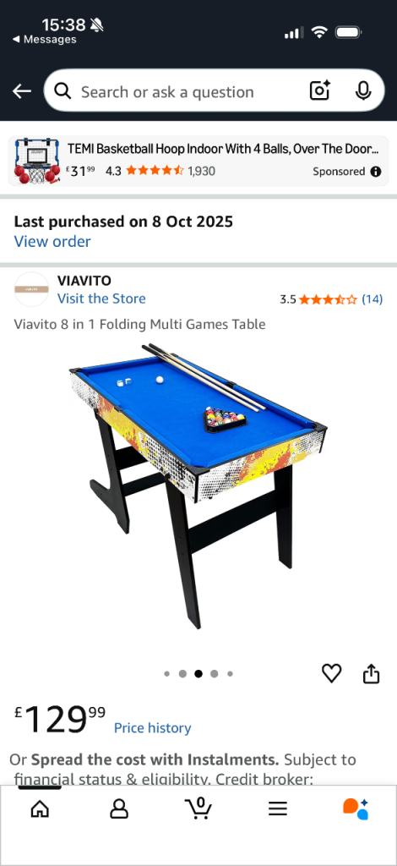Open the hamburger menu in bottom bar
Viewport: 397px width, 866px height.
click(278, 809)
